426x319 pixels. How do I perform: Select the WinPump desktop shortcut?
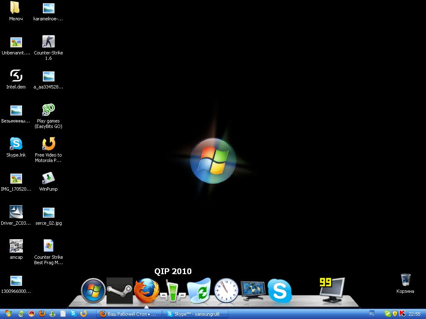[x=48, y=182]
